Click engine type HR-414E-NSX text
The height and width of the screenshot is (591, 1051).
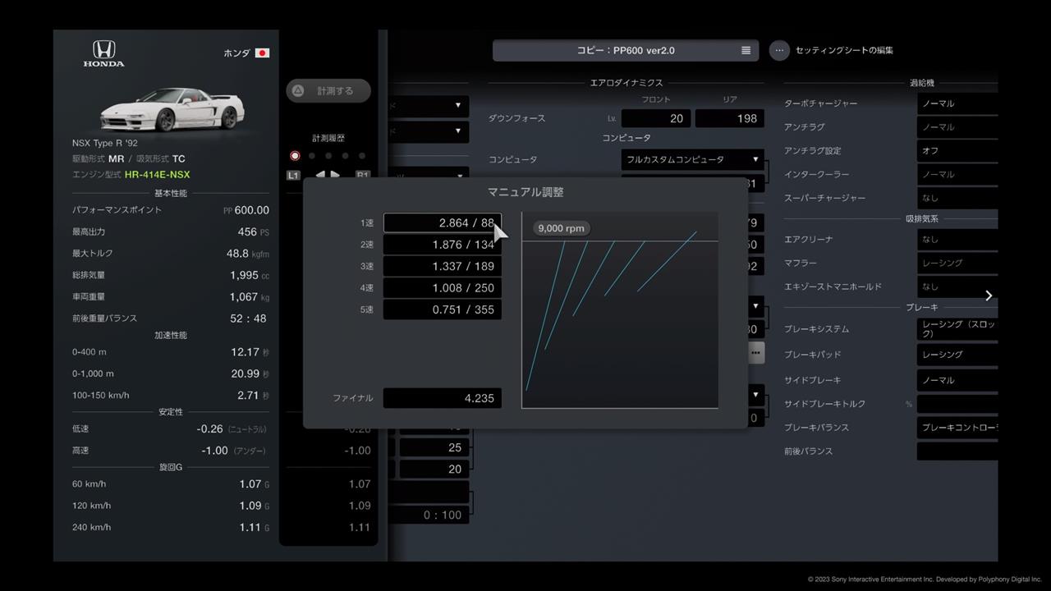pos(157,175)
